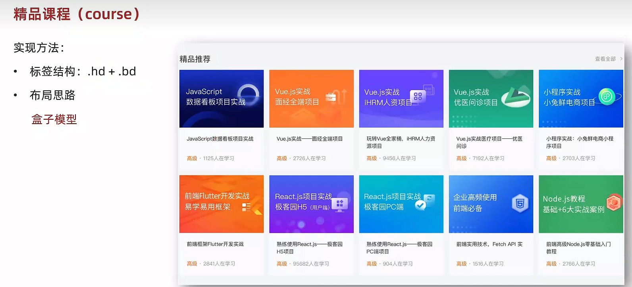Viewport: 632px width, 287px height.
Task: Open the React.js项目实战 极客园PC端 thumbnail
Action: tap(401, 204)
